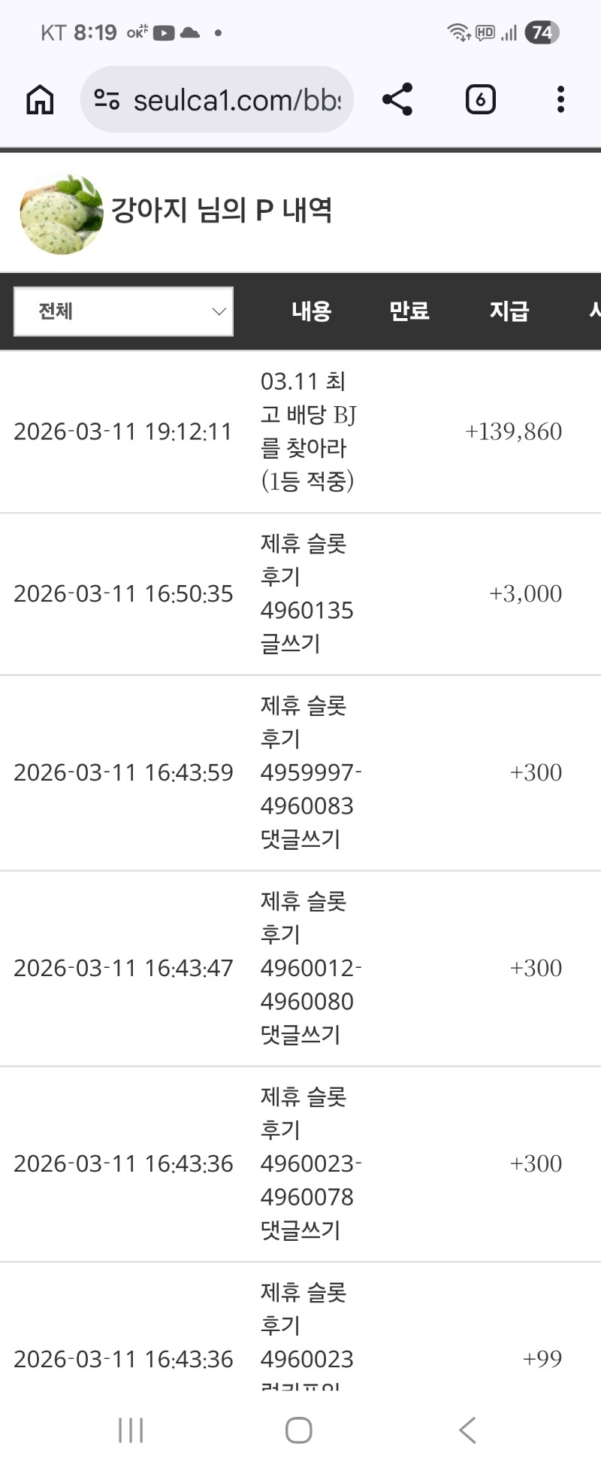Screen dimensions: 601x1471
Task: Tap the share icon
Action: pyautogui.click(x=397, y=99)
